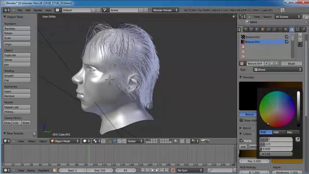Click the Smooth shading button
Screen dimensions: 309x174
[x=17, y=75]
